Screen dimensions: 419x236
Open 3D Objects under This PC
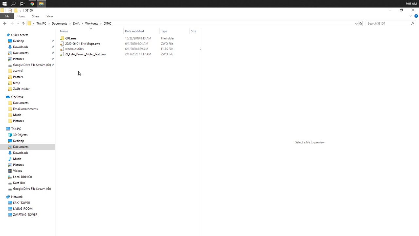[20, 135]
